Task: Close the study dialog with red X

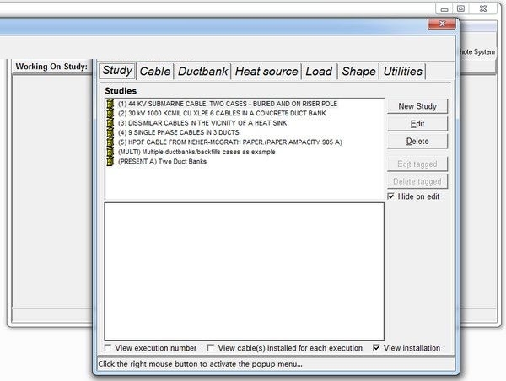Action: 442,24
